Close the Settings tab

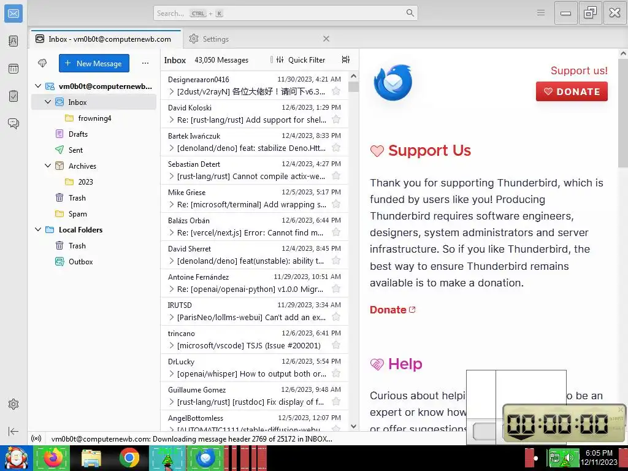(326, 39)
